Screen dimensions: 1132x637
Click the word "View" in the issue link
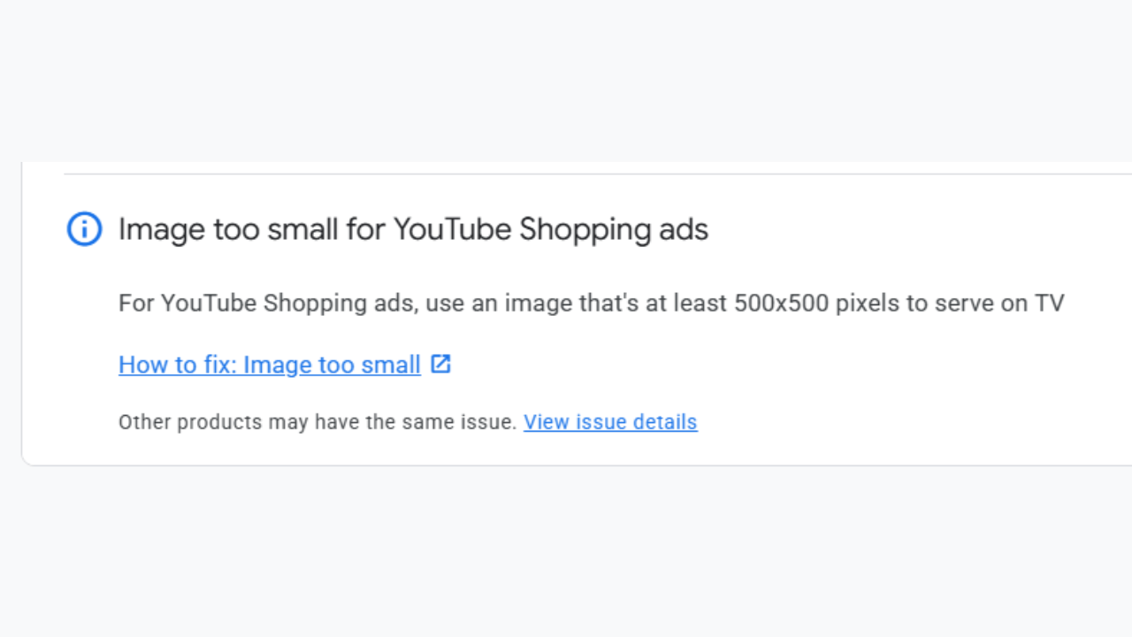546,422
